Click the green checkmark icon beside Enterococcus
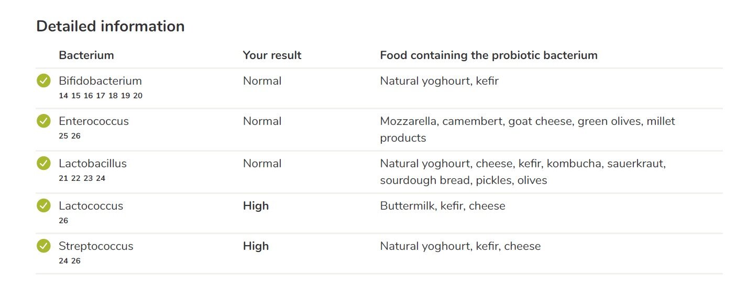The height and width of the screenshot is (287, 736). (43, 121)
